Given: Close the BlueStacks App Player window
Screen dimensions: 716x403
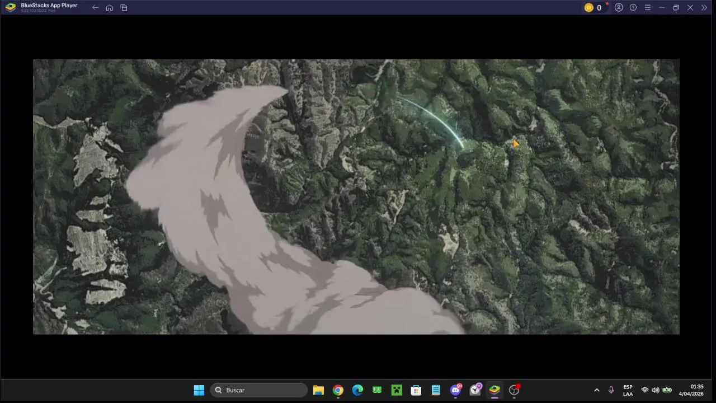Looking at the screenshot, I should click(x=690, y=8).
